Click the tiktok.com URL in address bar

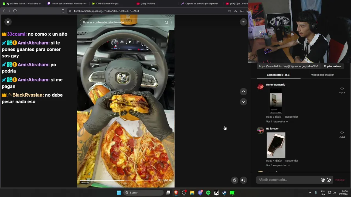coord(106,11)
